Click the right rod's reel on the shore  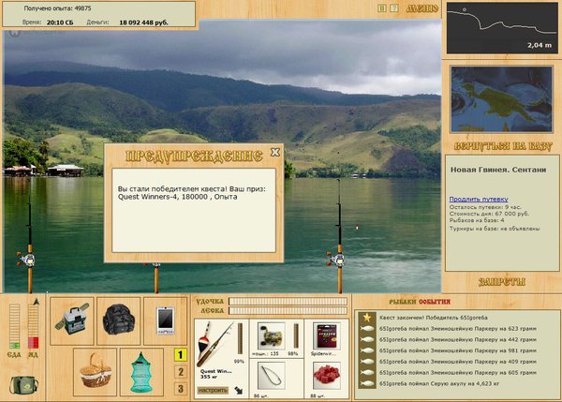click(337, 260)
